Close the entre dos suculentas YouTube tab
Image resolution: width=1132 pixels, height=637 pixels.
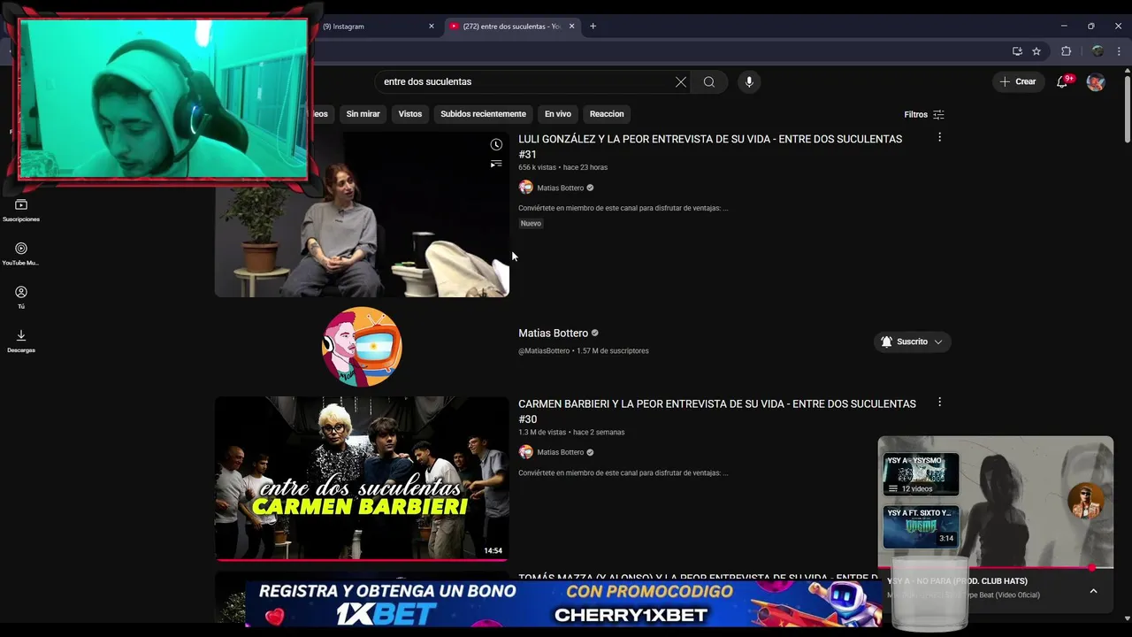click(571, 26)
